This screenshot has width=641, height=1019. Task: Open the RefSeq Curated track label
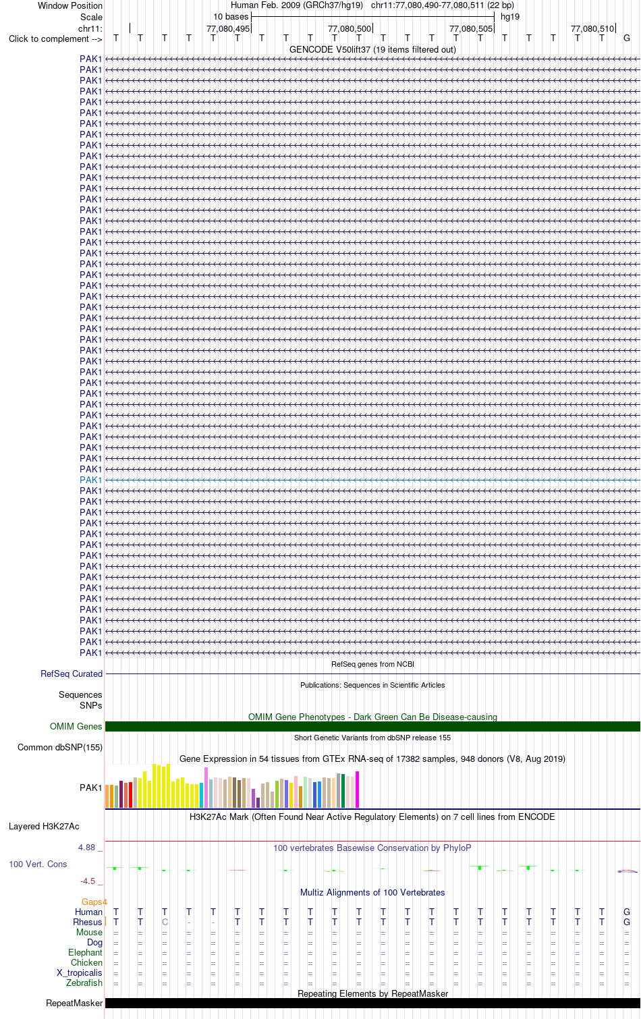(72, 673)
